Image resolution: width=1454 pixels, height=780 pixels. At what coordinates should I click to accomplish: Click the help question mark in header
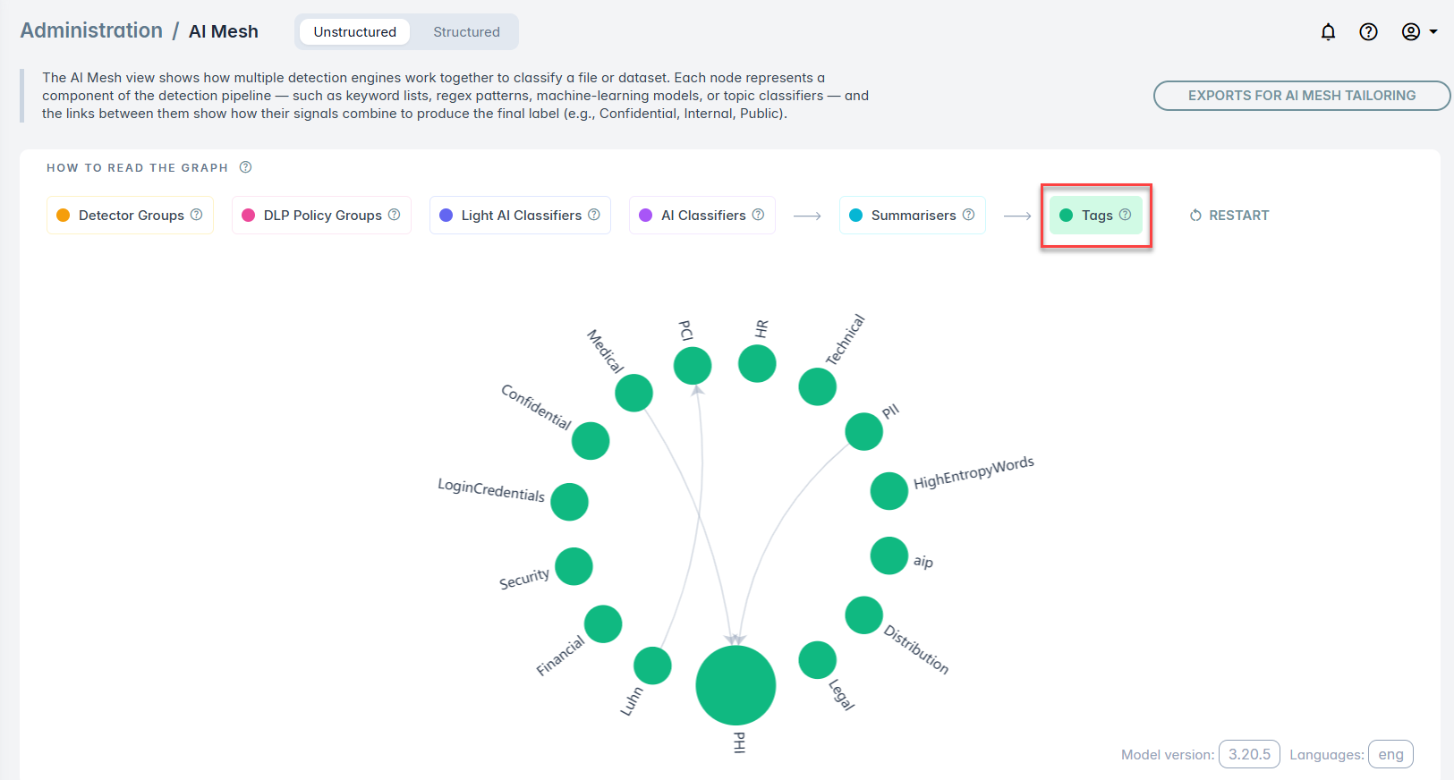point(1368,32)
